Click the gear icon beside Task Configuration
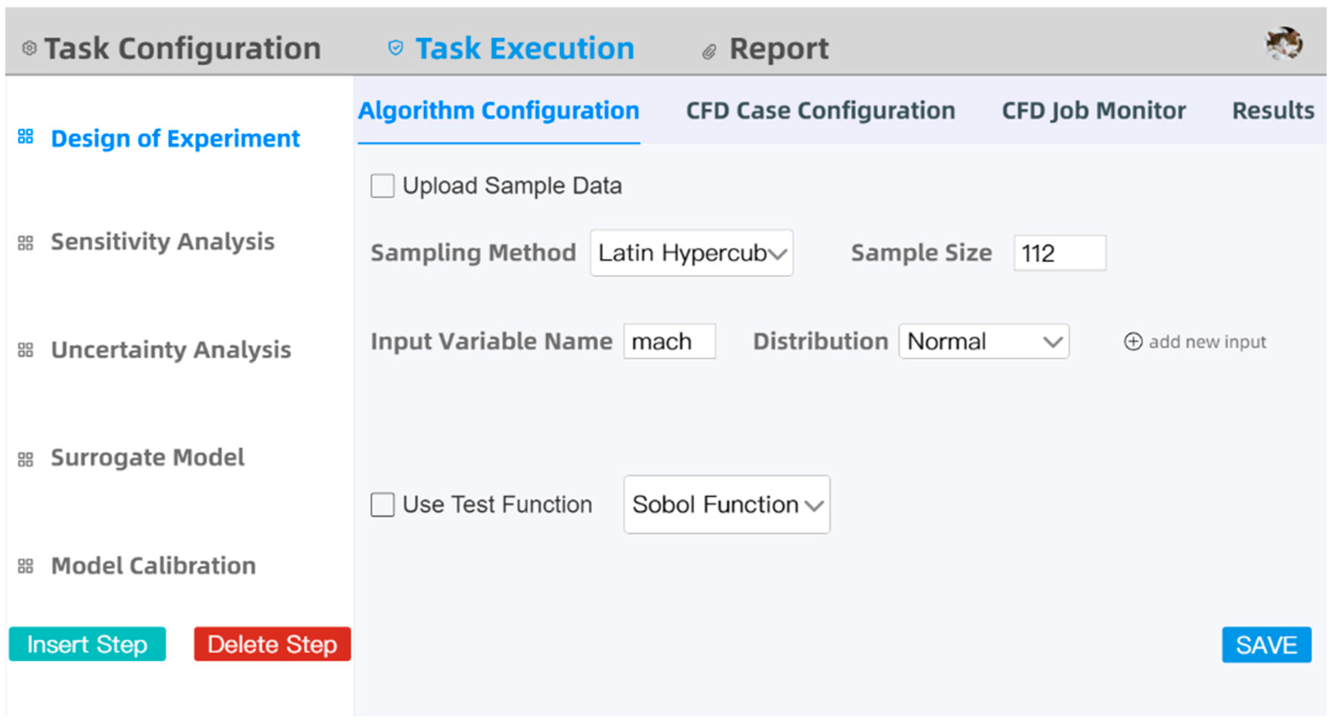The height and width of the screenshot is (726, 1334). click(x=30, y=48)
